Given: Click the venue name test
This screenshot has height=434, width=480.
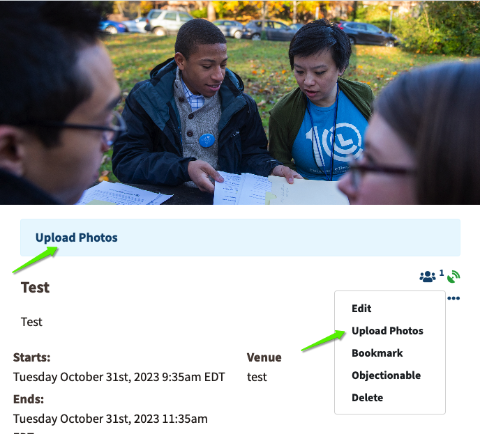Looking at the screenshot, I should [257, 377].
